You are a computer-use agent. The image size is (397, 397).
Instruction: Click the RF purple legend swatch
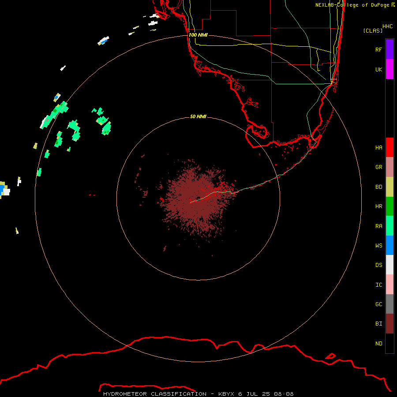pyautogui.click(x=390, y=49)
